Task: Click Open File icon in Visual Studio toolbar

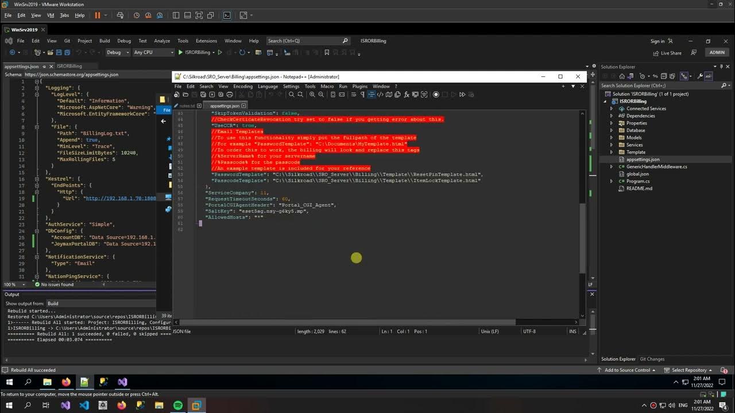Action: 50,52
